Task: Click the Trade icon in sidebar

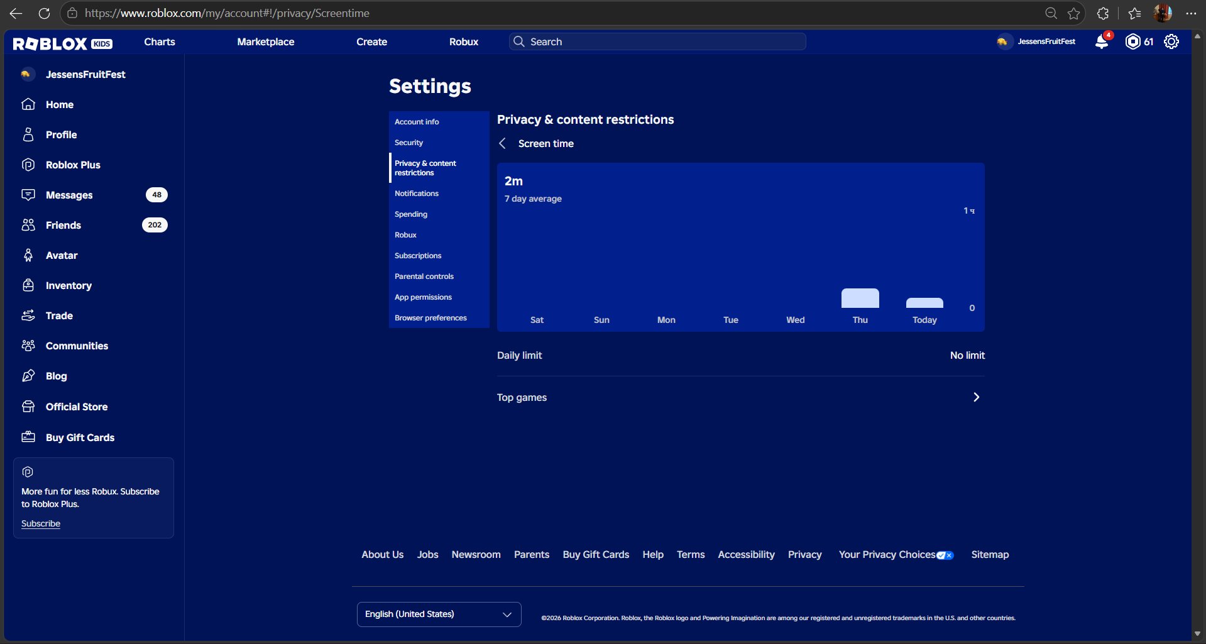Action: [x=28, y=315]
